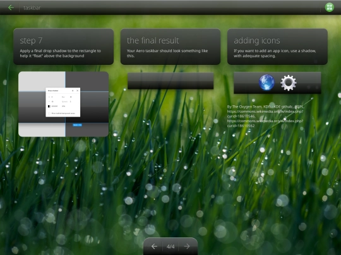This screenshot has height=255, width=341.
Task: Select the "step 7" card
Action: tap(64, 47)
